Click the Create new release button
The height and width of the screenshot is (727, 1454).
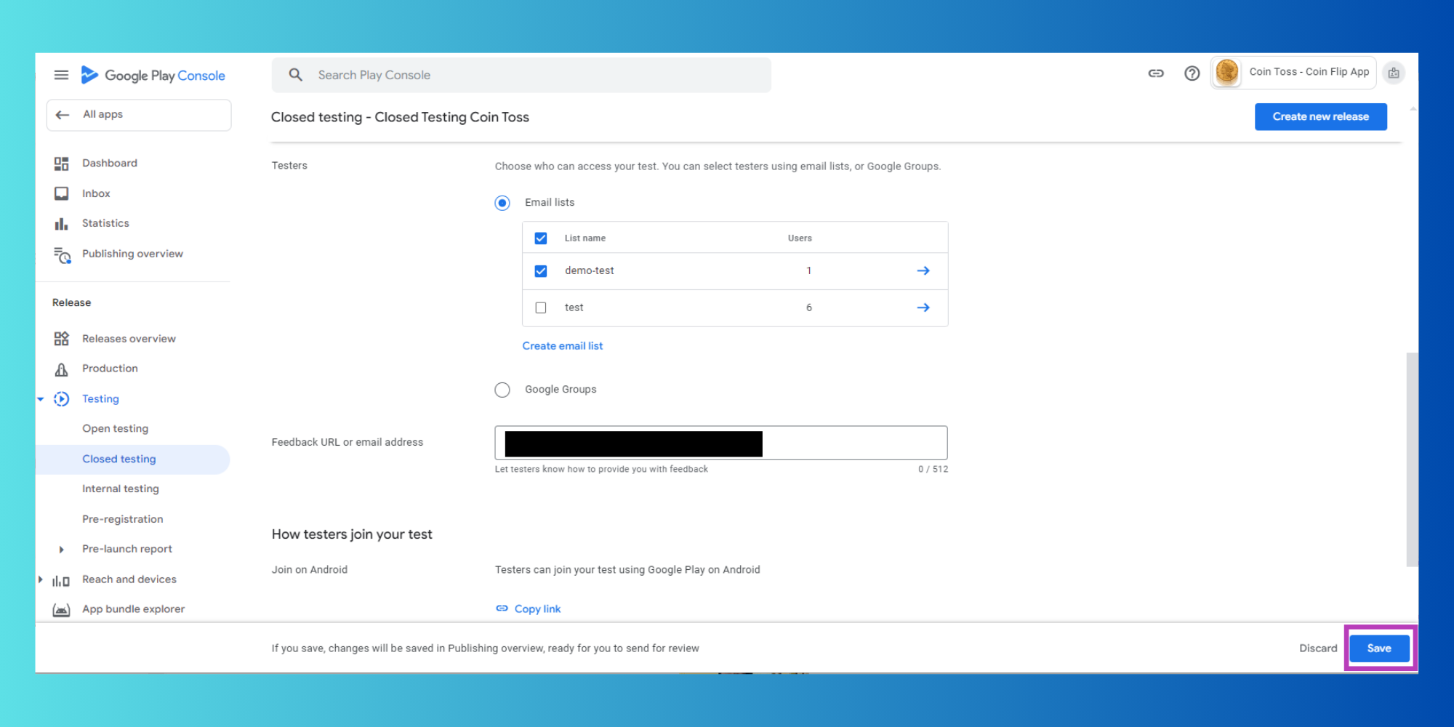[x=1321, y=117]
